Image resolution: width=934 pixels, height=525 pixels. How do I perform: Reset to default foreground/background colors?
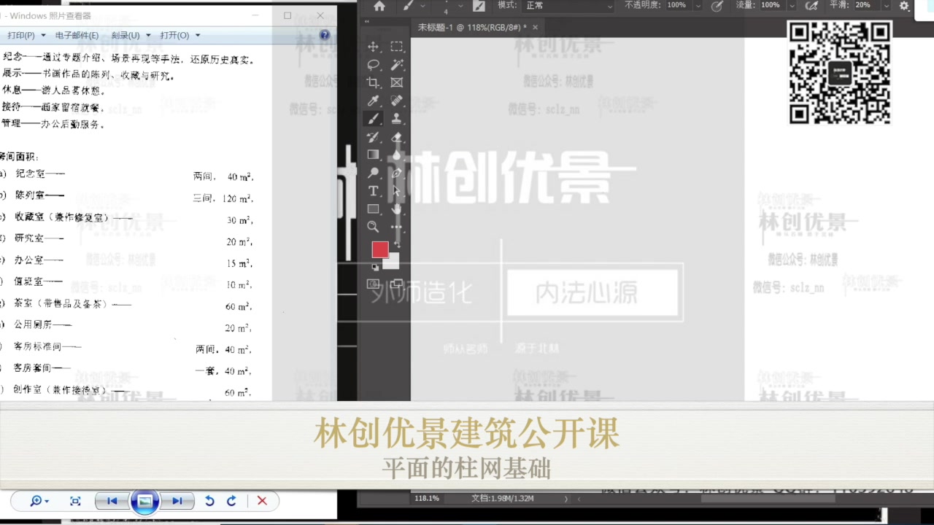tap(375, 268)
